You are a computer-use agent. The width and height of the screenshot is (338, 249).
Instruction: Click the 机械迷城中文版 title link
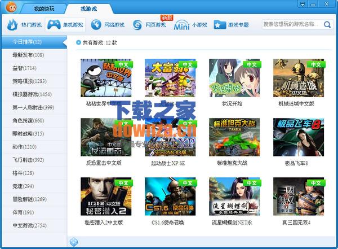(x=296, y=104)
